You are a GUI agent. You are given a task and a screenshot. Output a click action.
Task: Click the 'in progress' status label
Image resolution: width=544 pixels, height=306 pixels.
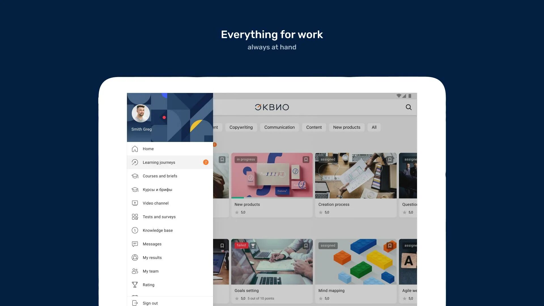(246, 159)
